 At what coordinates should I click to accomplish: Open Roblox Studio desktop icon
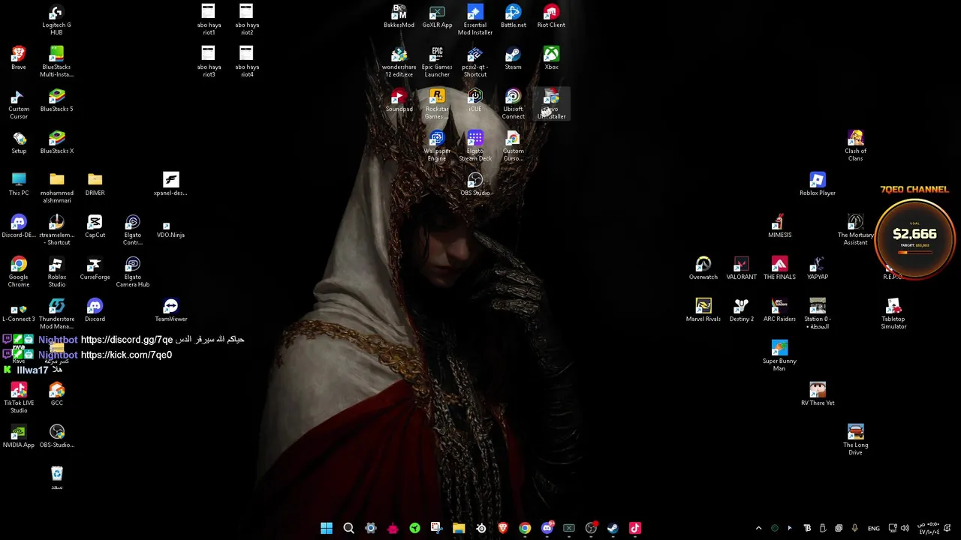(56, 272)
